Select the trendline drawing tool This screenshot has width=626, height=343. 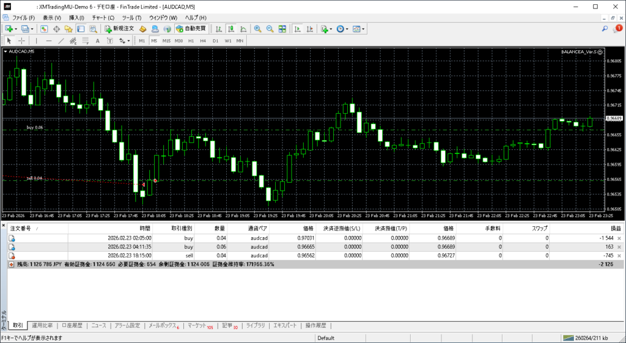click(x=61, y=41)
